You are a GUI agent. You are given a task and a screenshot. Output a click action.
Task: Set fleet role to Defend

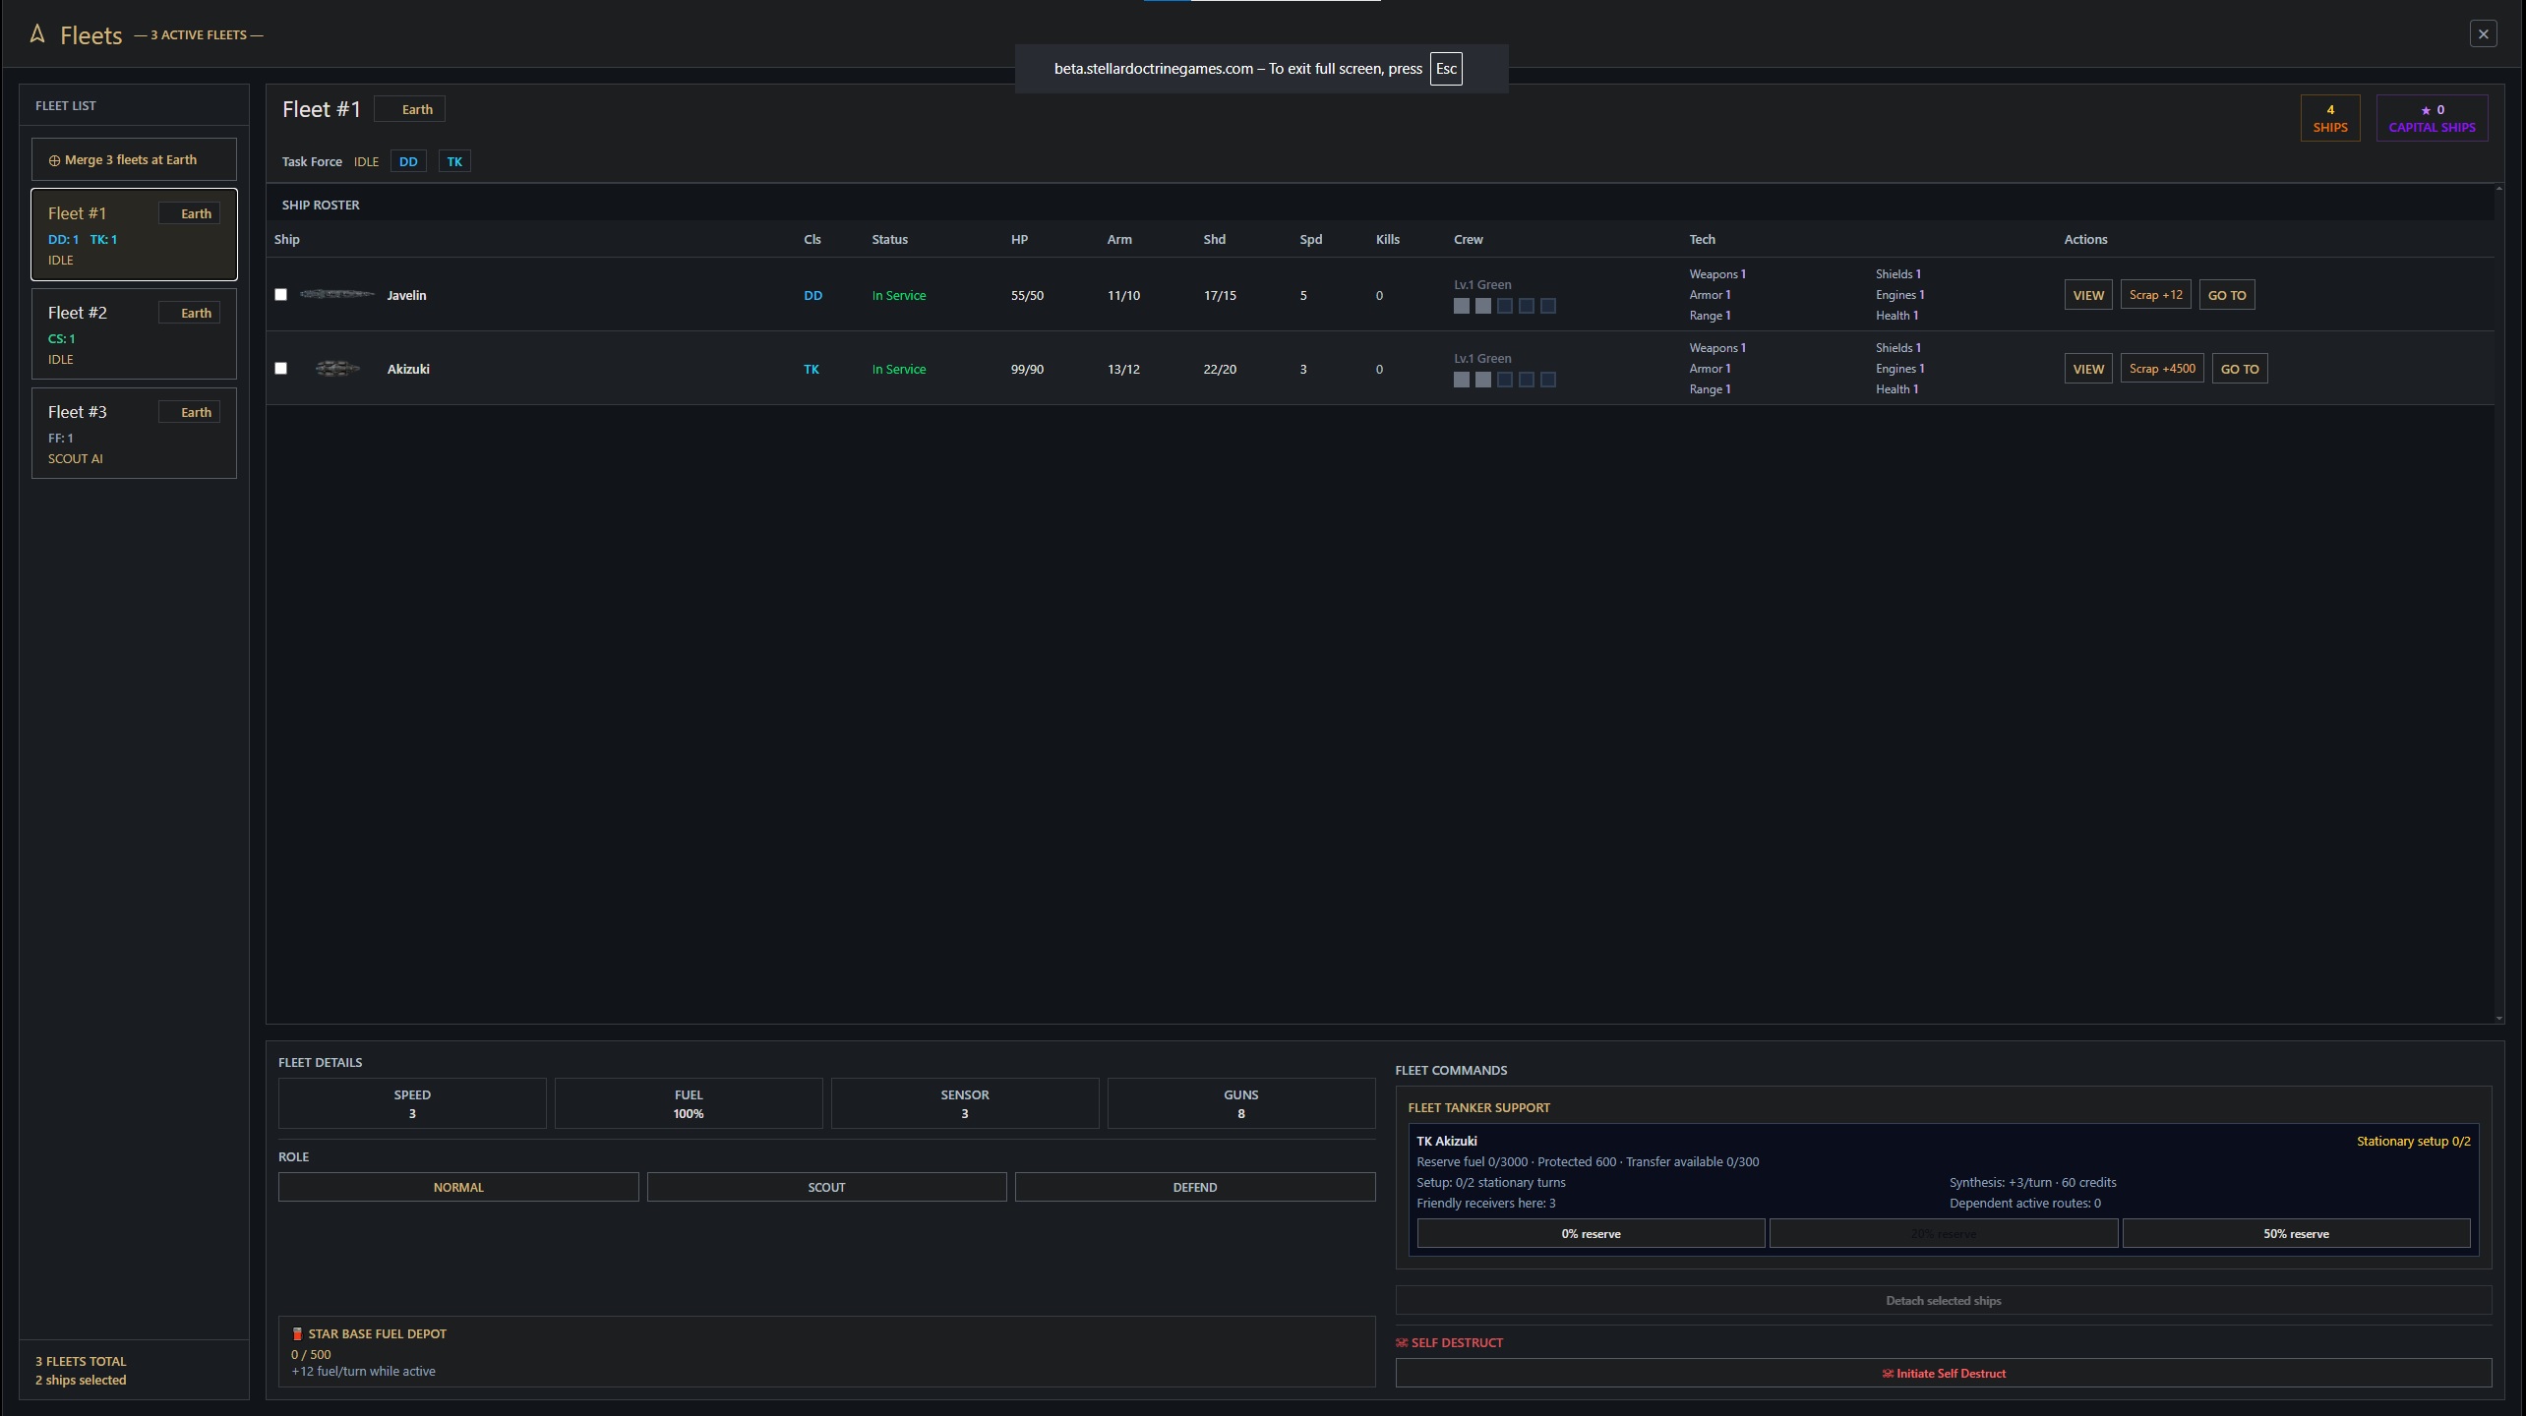1195,1187
